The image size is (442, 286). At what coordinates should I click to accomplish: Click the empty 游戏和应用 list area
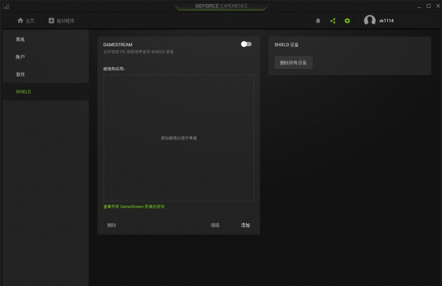click(179, 138)
